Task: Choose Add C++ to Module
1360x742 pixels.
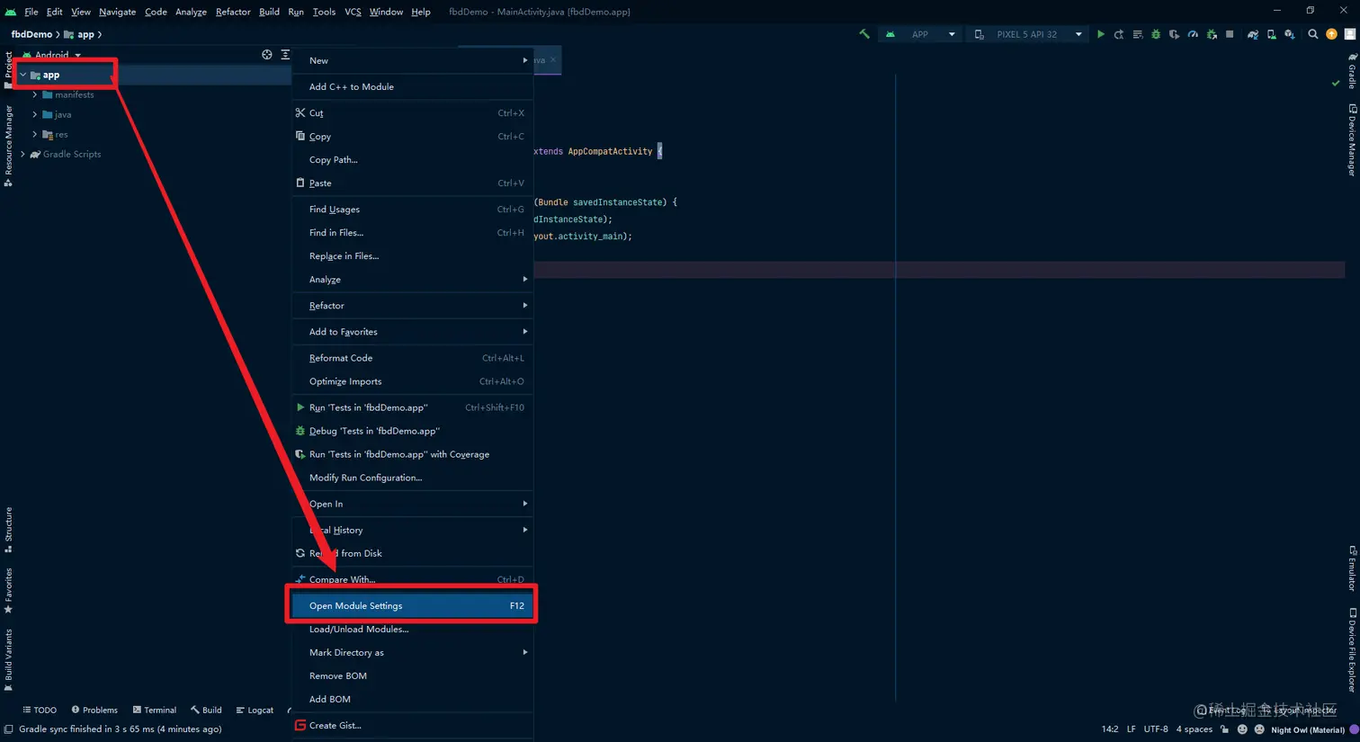Action: coord(413,86)
